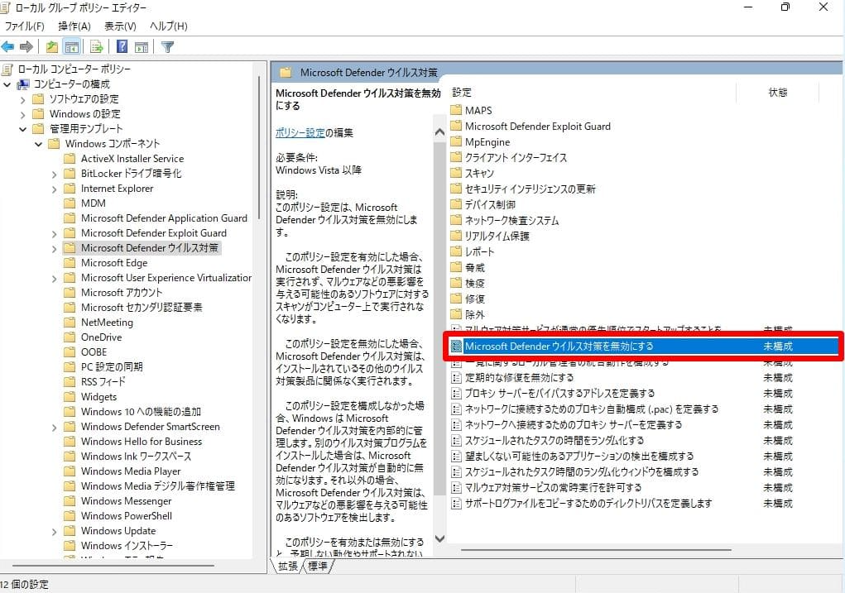845x593 pixels.
Task: Select 望ましくない可能性のあるアプリケーションの検出を構成する setting
Action: (579, 457)
